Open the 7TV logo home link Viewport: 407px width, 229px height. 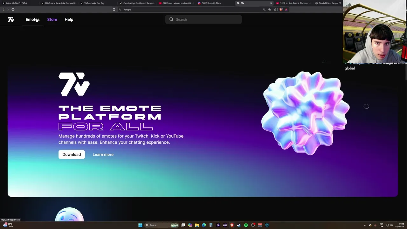pyautogui.click(x=11, y=19)
